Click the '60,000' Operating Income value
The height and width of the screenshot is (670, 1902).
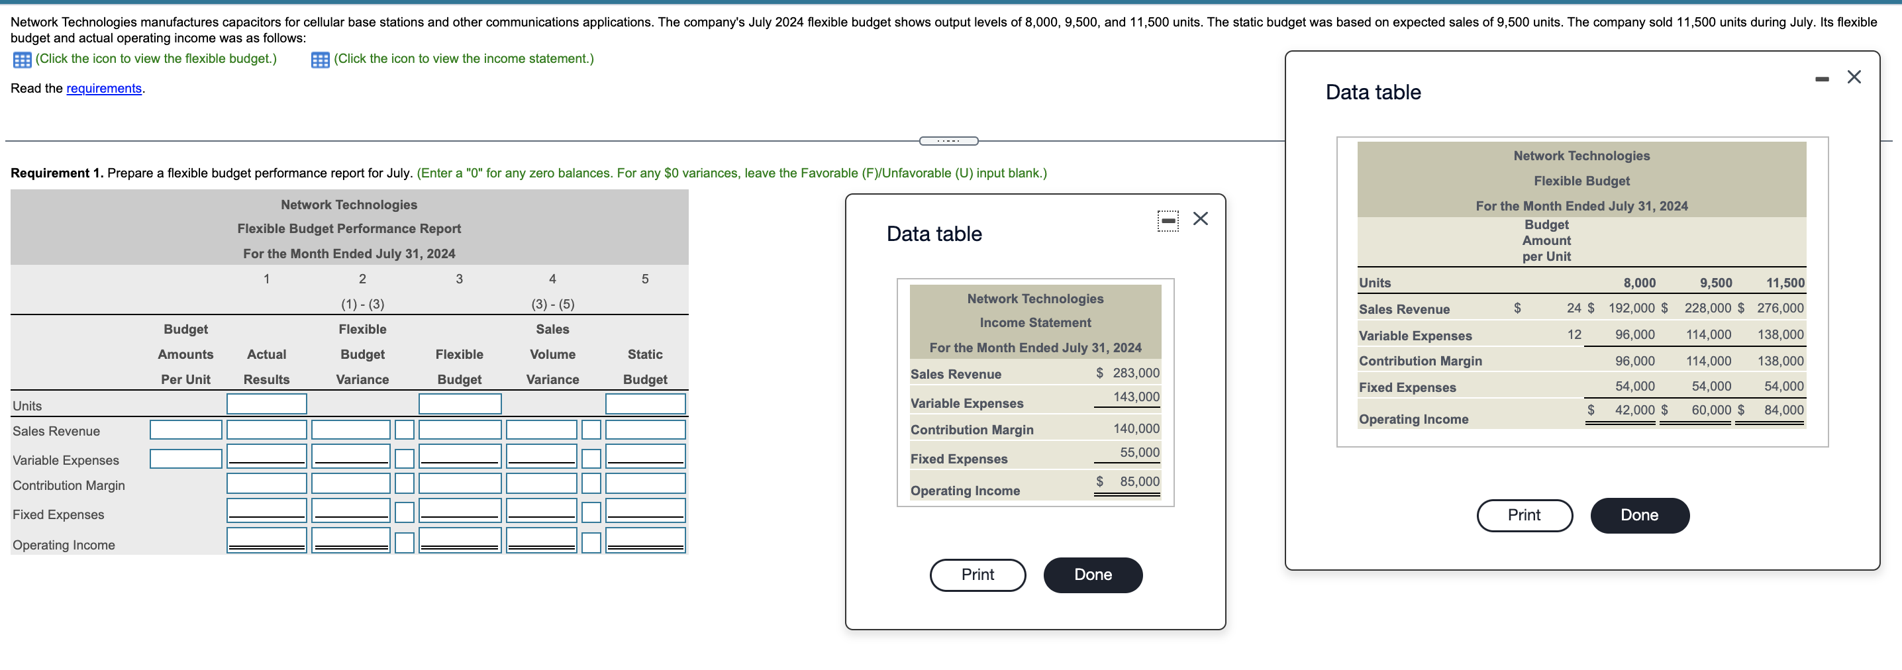click(1711, 410)
